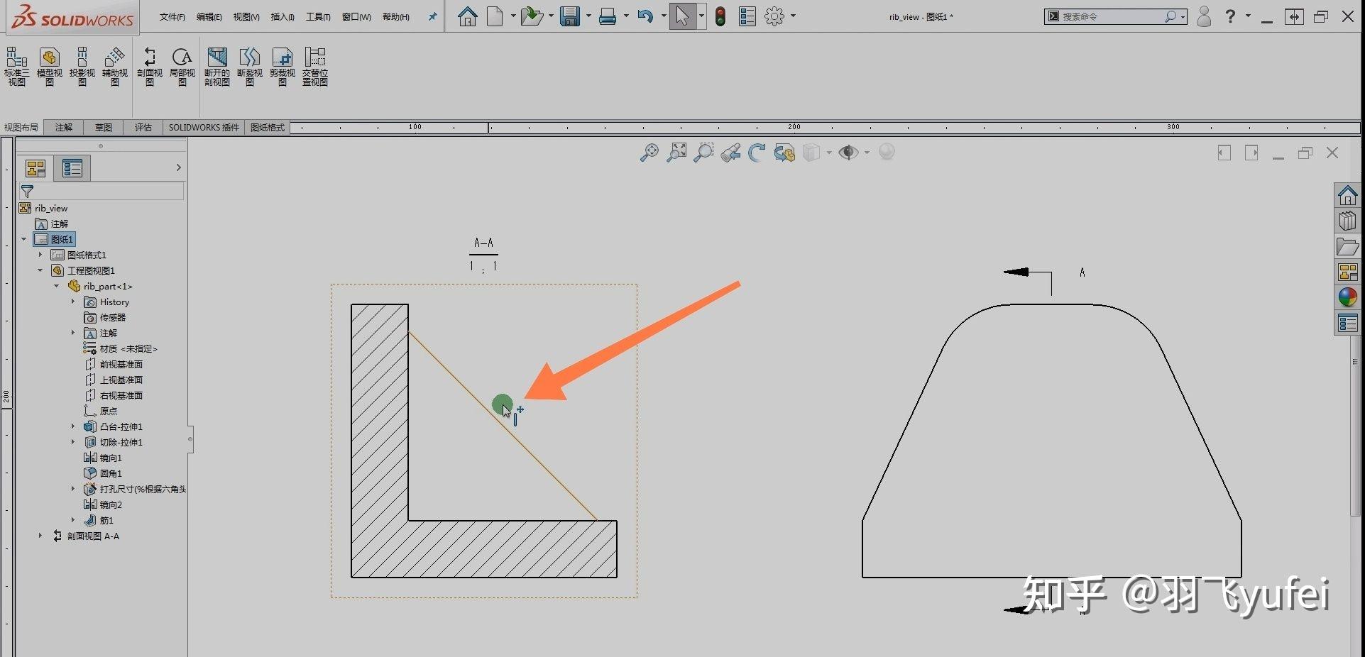This screenshot has height=657, width=1365.
Task: Toggle the pin icon beside the menu bar
Action: coord(432,17)
